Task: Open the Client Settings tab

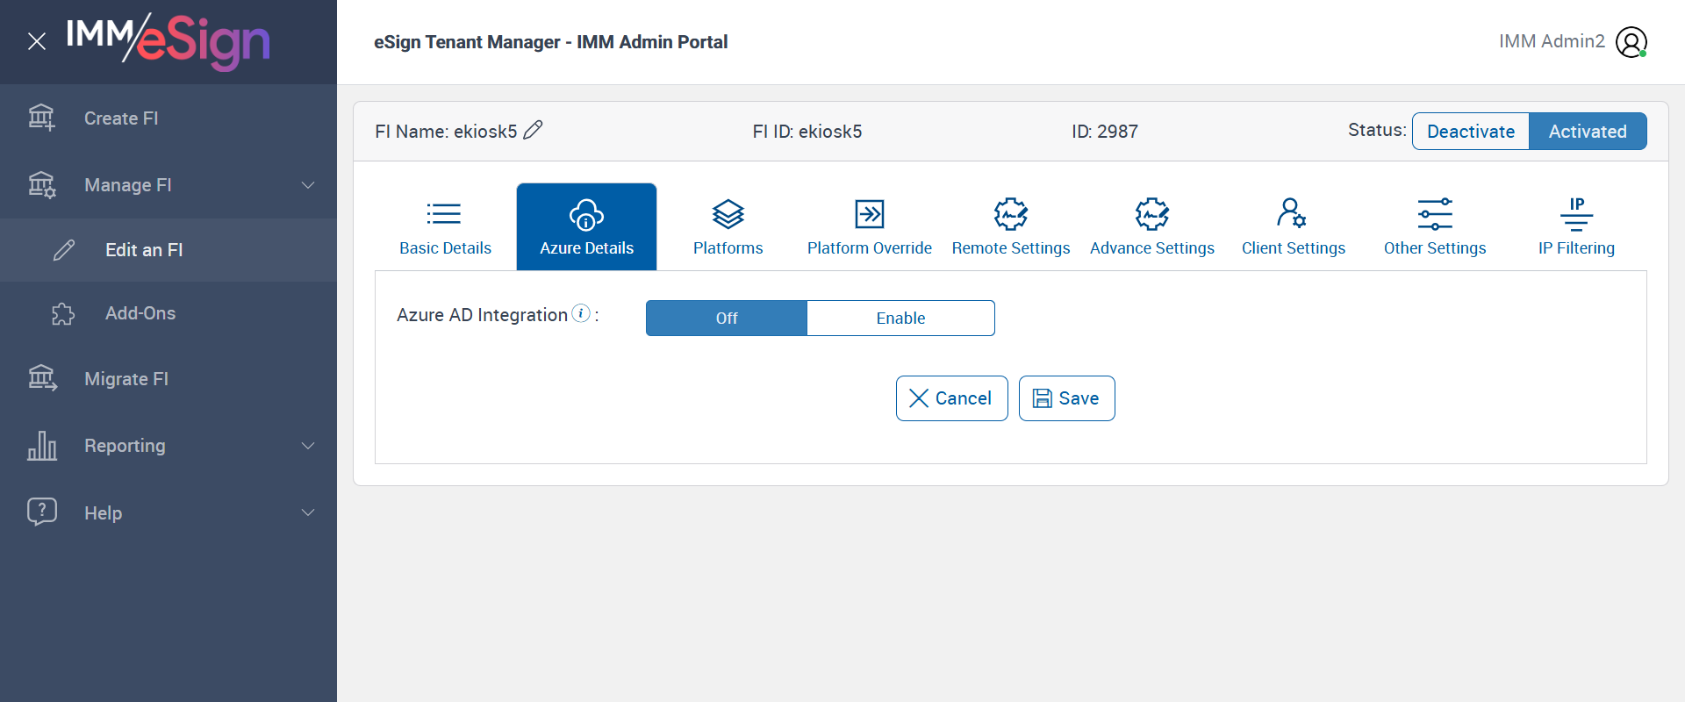Action: click(x=1294, y=226)
